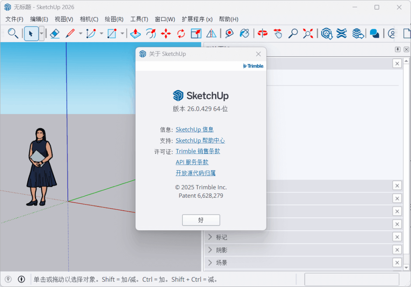Screen dimensions: 411x287
Task: Open the Paint Bucket tool
Action: tap(244, 34)
